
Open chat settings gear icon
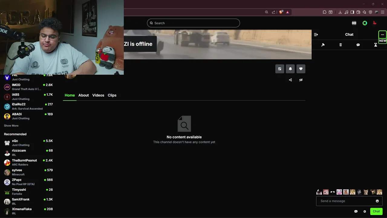click(x=365, y=211)
